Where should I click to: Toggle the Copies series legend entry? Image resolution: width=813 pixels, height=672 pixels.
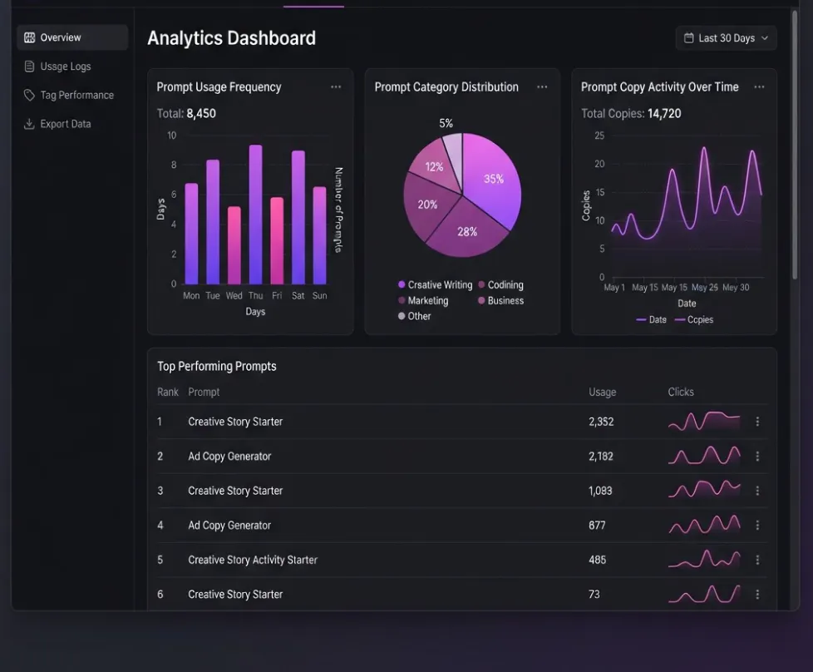click(x=694, y=319)
